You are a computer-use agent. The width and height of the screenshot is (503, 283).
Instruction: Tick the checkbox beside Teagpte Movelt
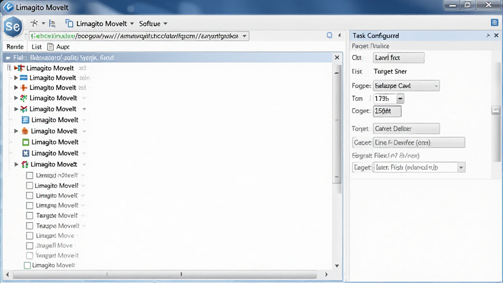(x=29, y=216)
